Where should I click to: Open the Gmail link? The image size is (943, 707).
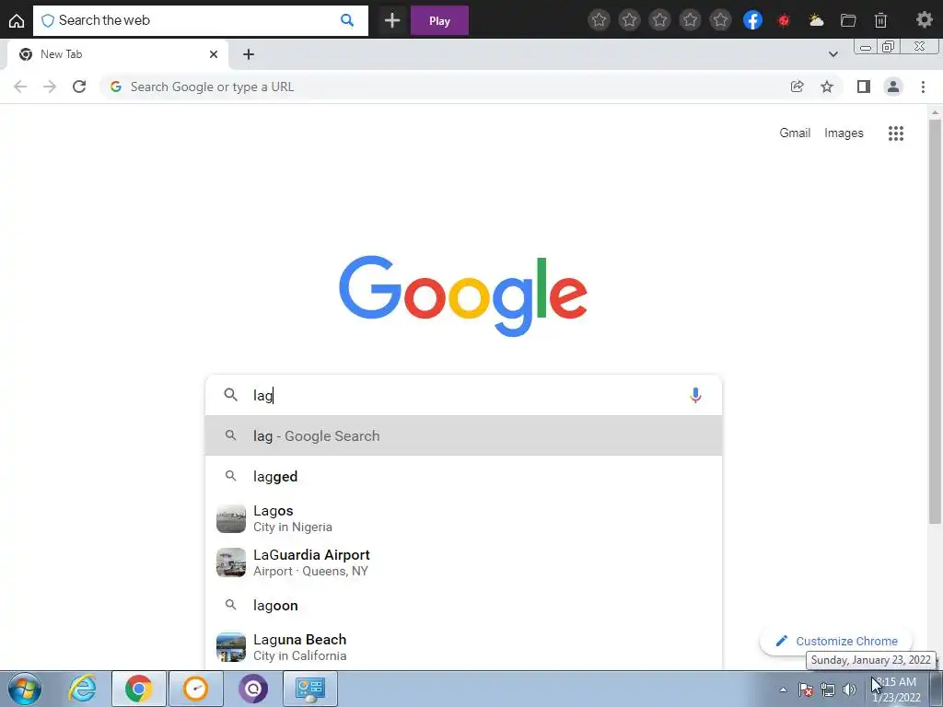[x=795, y=133]
